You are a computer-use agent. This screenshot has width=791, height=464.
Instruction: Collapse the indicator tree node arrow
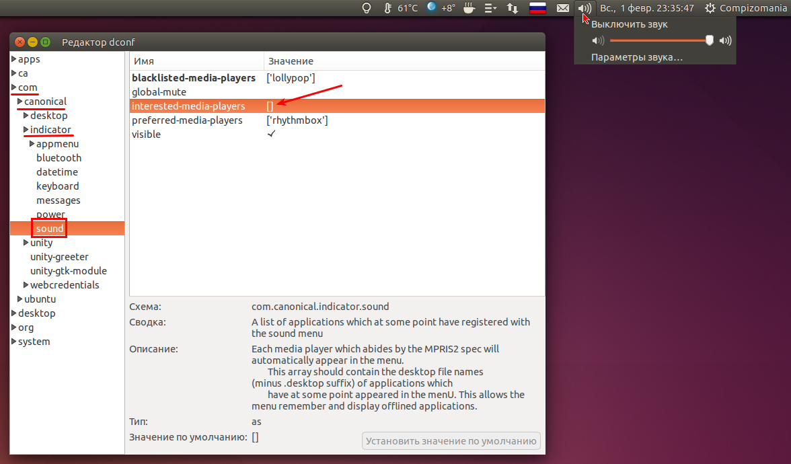tap(26, 130)
